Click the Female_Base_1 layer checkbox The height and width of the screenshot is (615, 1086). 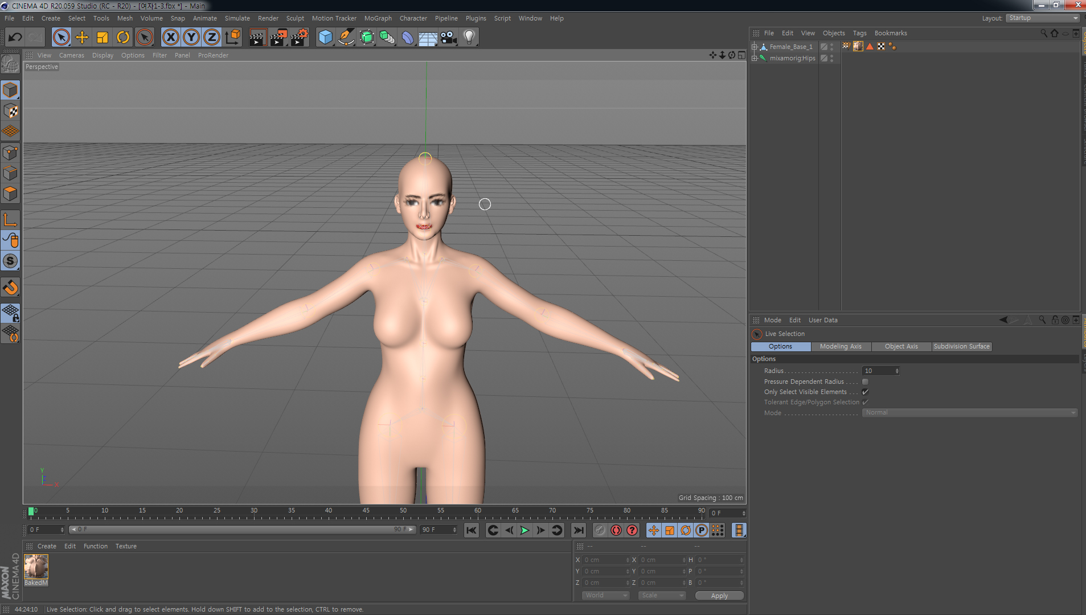[x=823, y=47]
